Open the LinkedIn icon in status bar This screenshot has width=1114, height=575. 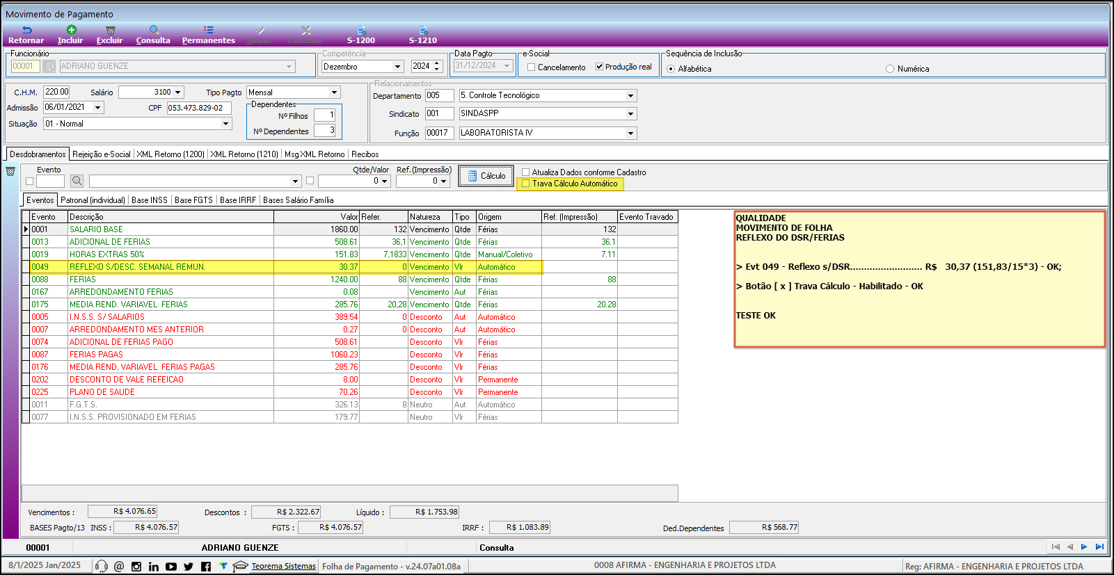[x=154, y=566]
